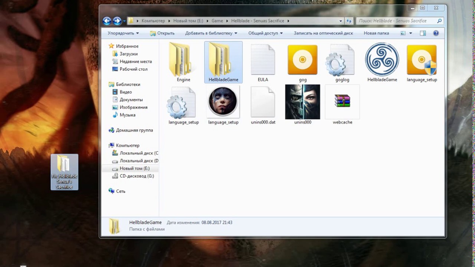Click the HellbladeGame name in details pane
Viewport: 475px width, 267px height.
pos(145,222)
